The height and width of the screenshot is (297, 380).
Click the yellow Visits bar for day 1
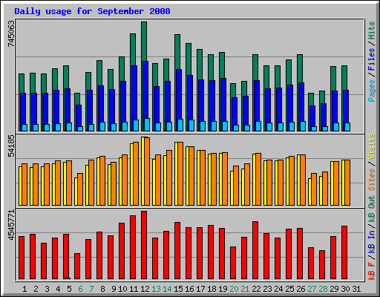[x=20, y=186]
